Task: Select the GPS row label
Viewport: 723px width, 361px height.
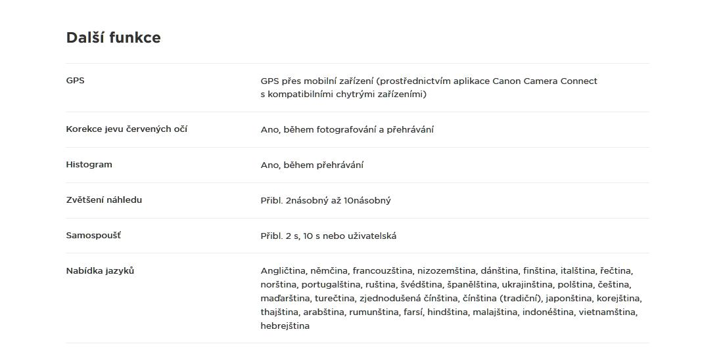Action: [75, 81]
